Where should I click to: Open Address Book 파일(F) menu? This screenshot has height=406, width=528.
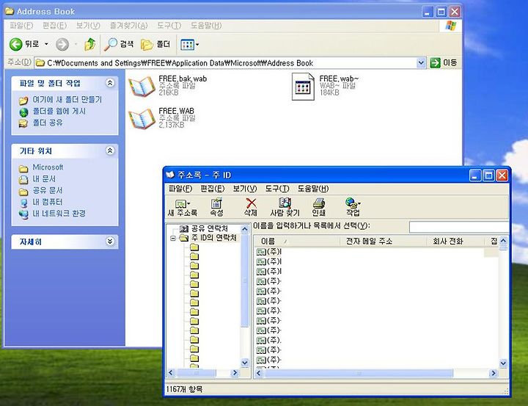pos(180,189)
